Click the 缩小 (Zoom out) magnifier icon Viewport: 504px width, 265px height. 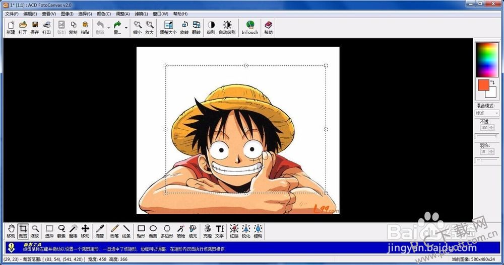(x=138, y=27)
